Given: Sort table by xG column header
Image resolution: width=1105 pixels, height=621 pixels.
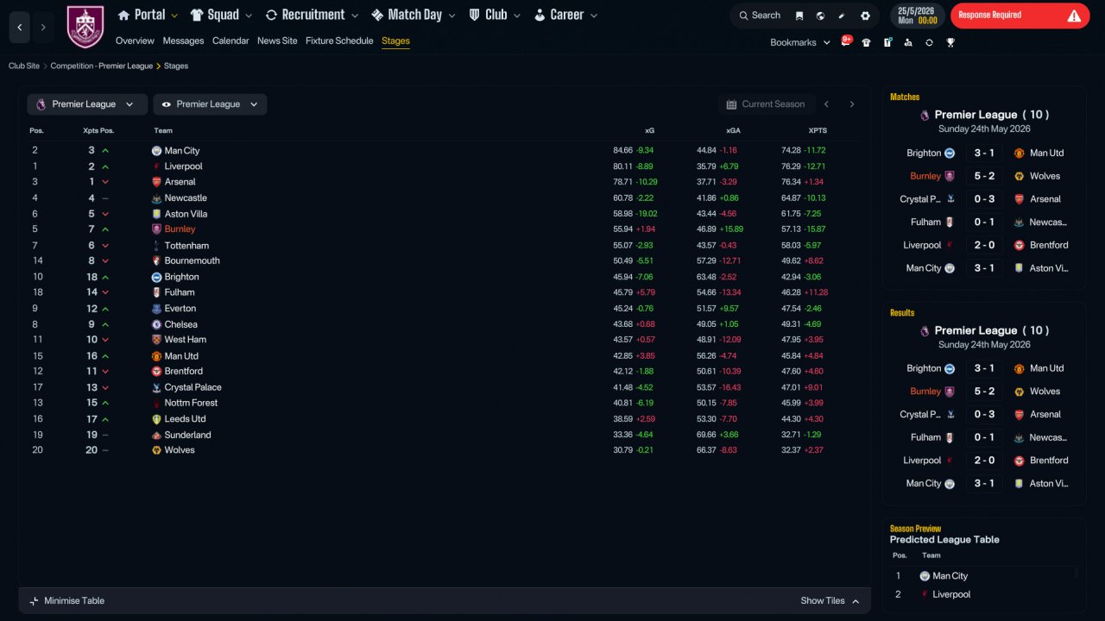Looking at the screenshot, I should 649,131.
